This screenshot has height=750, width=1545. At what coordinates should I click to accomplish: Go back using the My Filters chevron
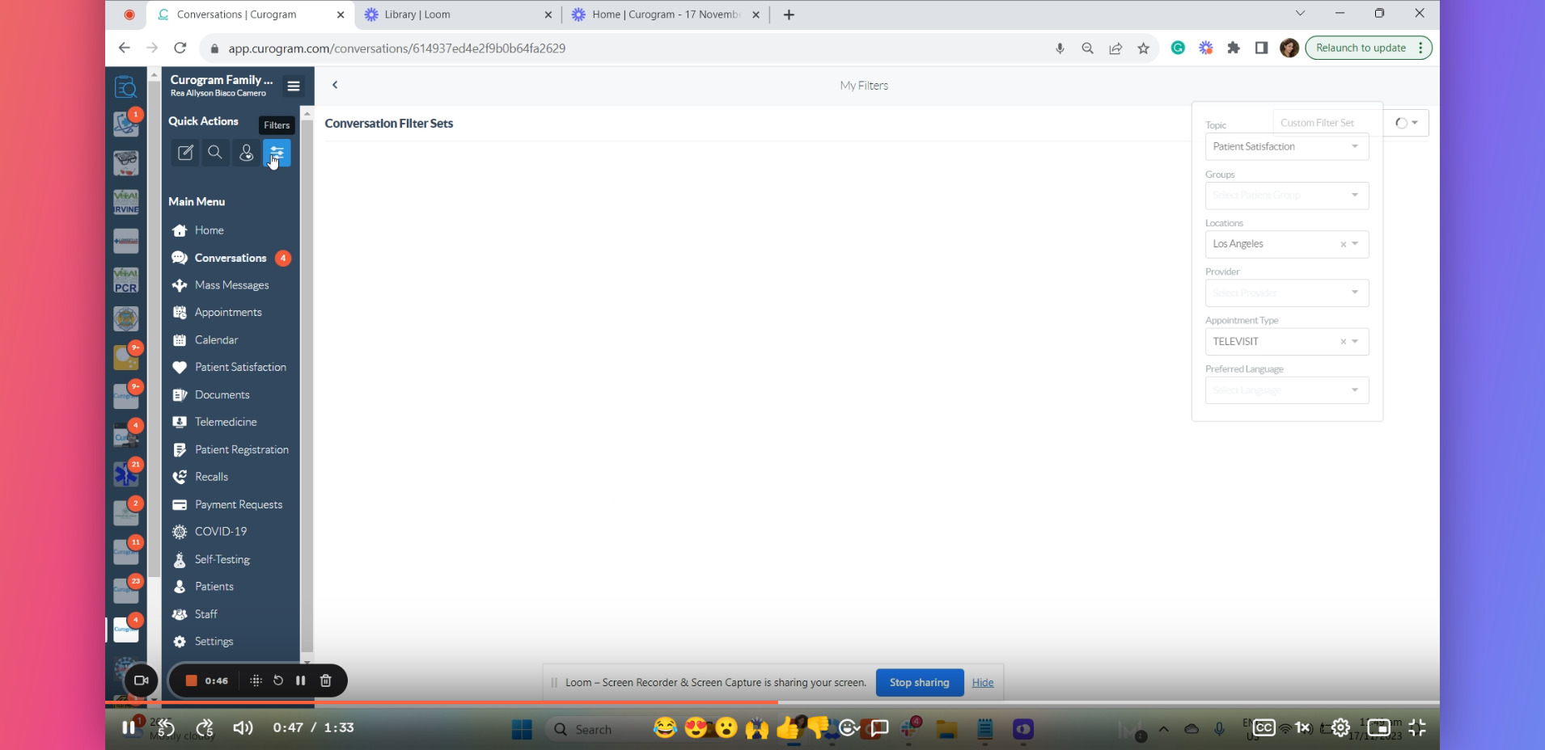pos(335,85)
